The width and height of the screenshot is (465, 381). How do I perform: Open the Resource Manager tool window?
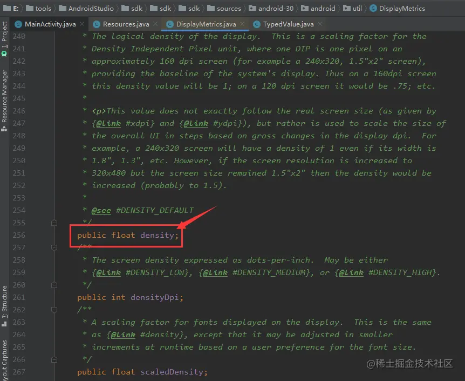(4, 101)
